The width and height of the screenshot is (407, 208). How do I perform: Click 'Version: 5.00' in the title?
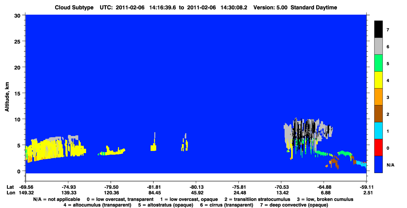270,7
